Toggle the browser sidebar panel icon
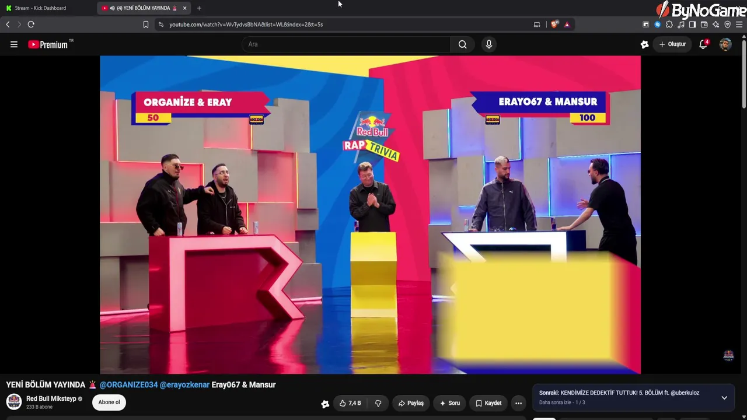 tap(692, 24)
